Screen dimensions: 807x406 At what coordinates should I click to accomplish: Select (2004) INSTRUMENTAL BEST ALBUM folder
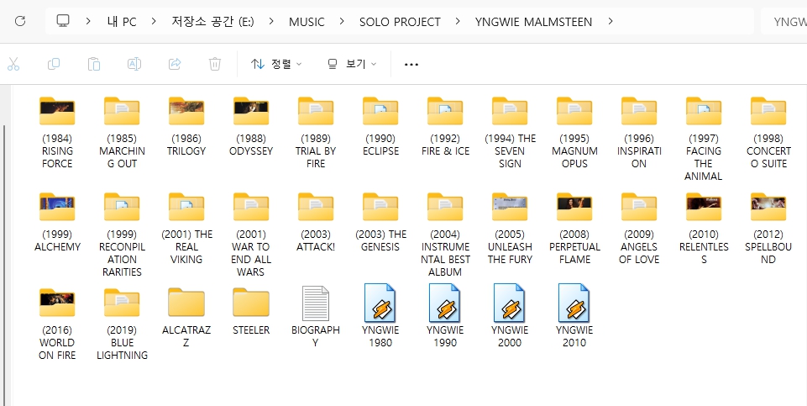tap(445, 235)
